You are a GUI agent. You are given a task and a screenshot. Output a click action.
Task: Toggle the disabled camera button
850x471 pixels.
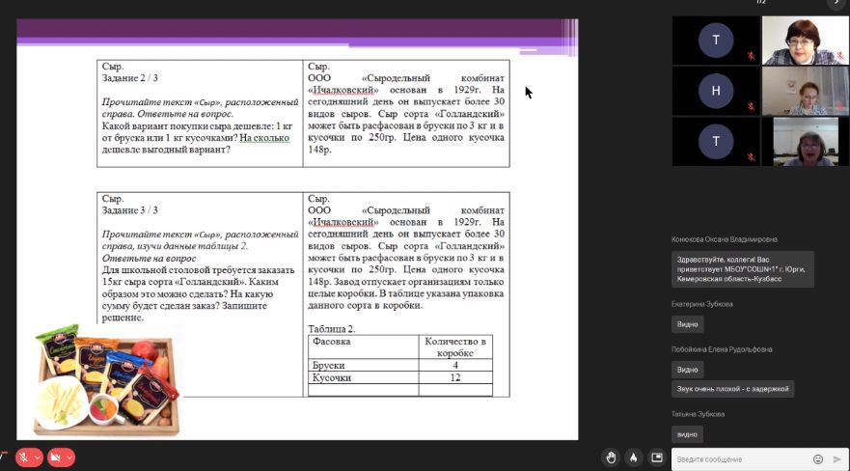[x=56, y=457]
